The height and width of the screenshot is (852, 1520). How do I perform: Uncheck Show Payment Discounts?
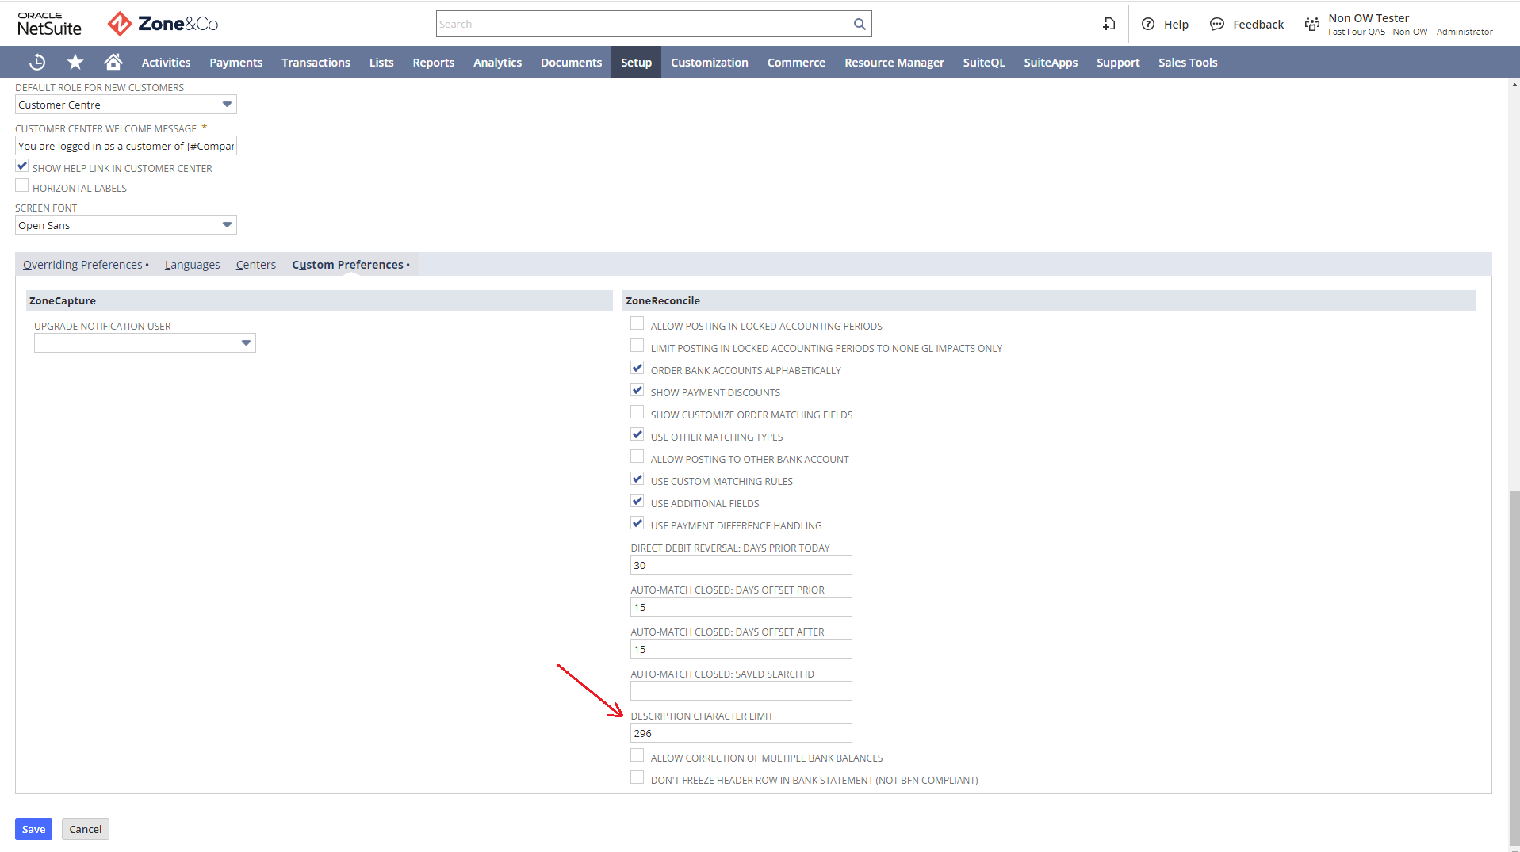[637, 390]
